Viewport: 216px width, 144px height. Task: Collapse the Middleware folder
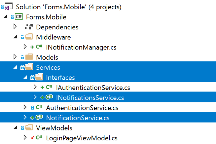pyautogui.click(x=15, y=37)
